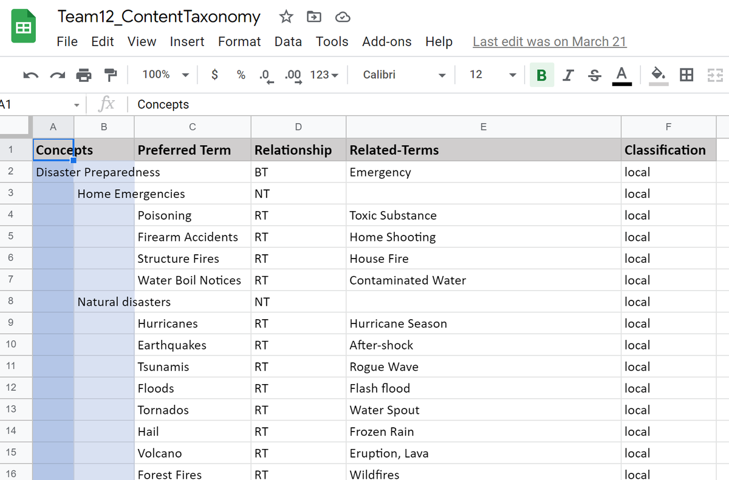Viewport: 729px width, 480px height.
Task: Open the Edit menu
Action: pos(103,42)
